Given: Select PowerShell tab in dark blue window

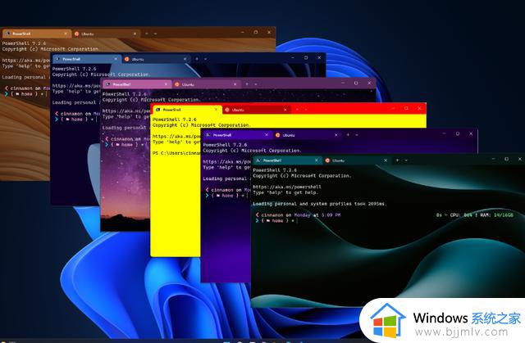Looking at the screenshot, I should 86,59.
